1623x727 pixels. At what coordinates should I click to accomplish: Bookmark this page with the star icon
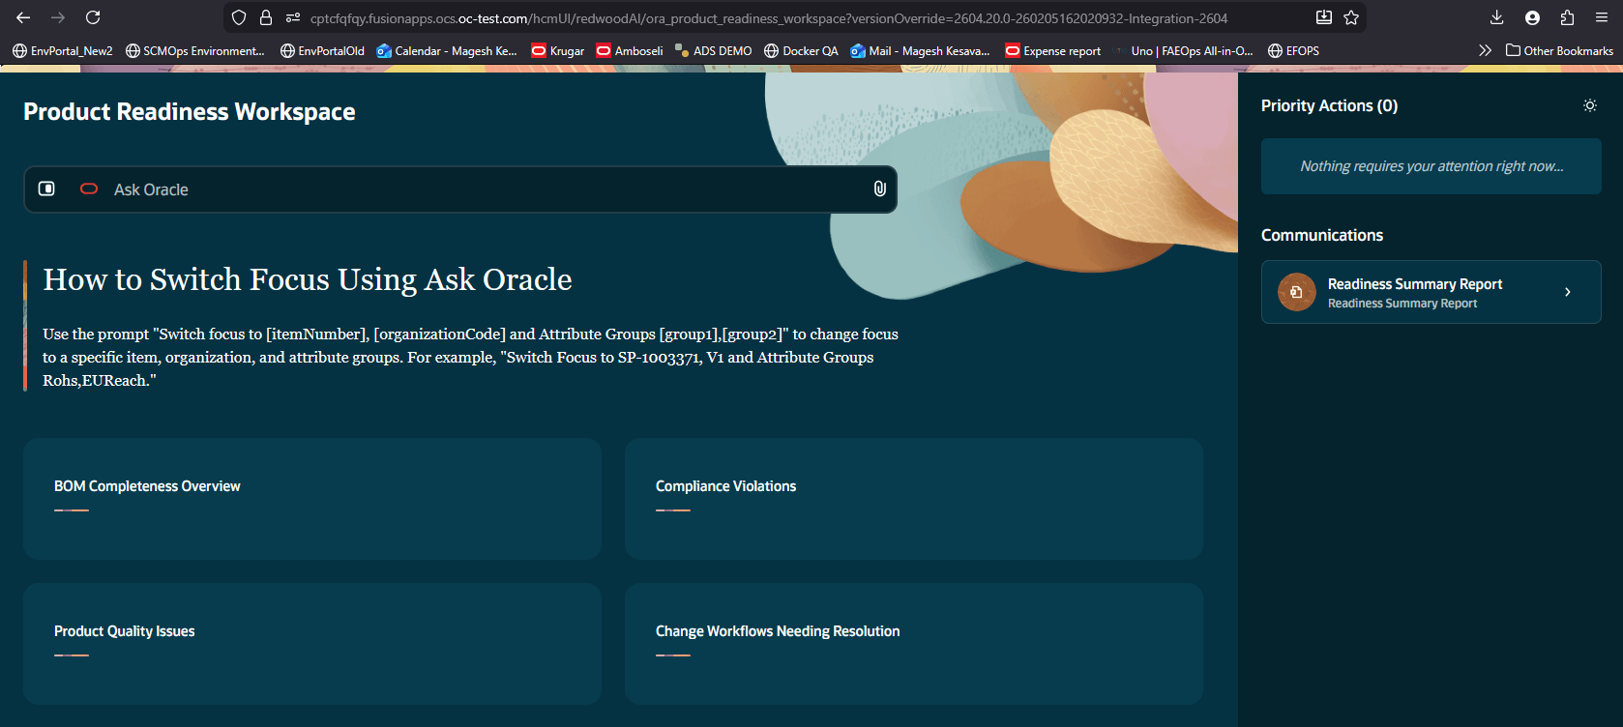pyautogui.click(x=1351, y=17)
